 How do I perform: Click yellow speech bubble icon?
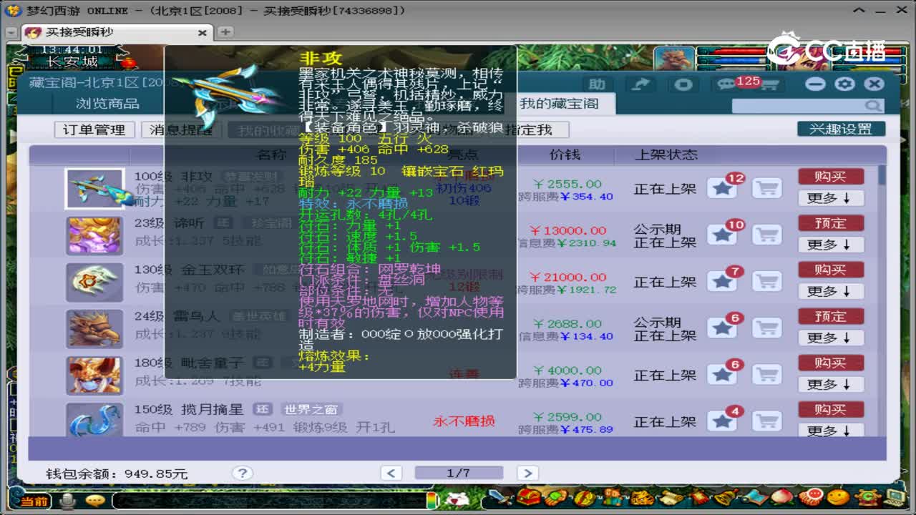[95, 501]
